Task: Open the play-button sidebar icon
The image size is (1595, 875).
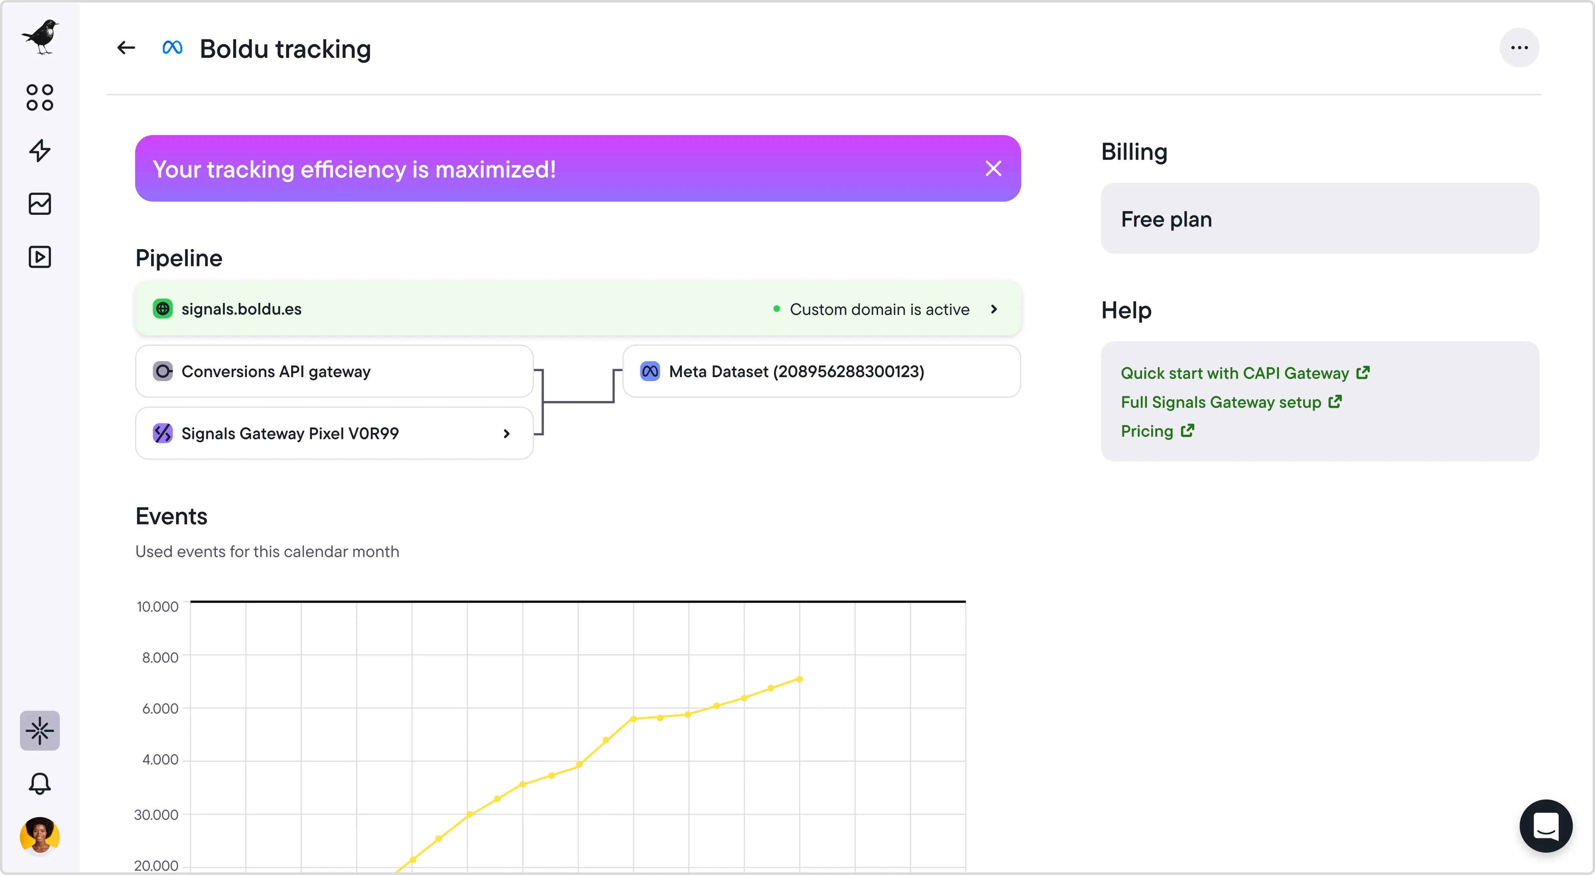Action: tap(40, 257)
